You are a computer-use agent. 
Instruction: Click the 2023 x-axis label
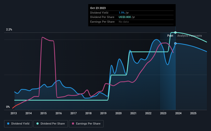[163, 113]
